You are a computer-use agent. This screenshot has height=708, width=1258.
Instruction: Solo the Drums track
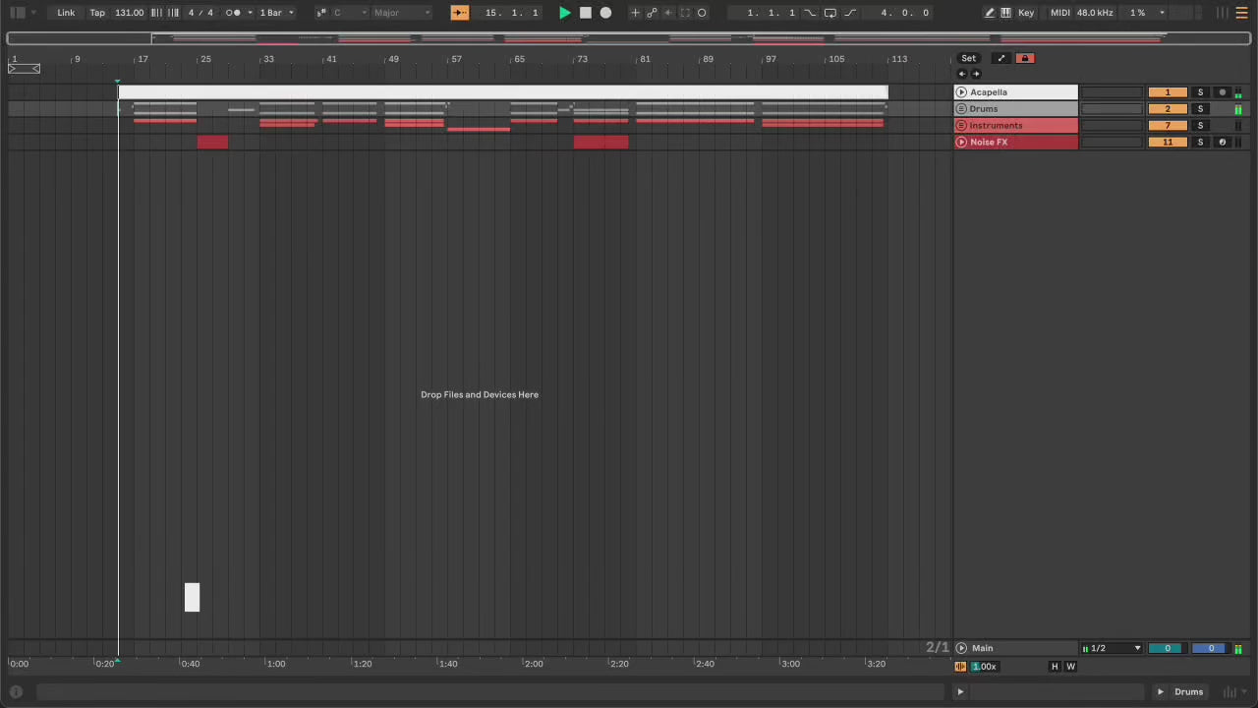click(1200, 109)
